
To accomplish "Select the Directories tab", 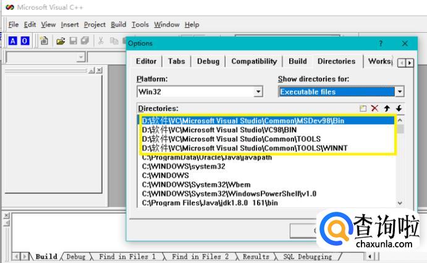I will 336,61.
